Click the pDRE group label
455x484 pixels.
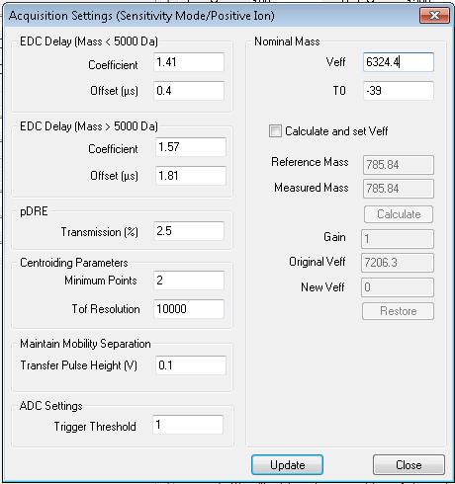[34, 211]
